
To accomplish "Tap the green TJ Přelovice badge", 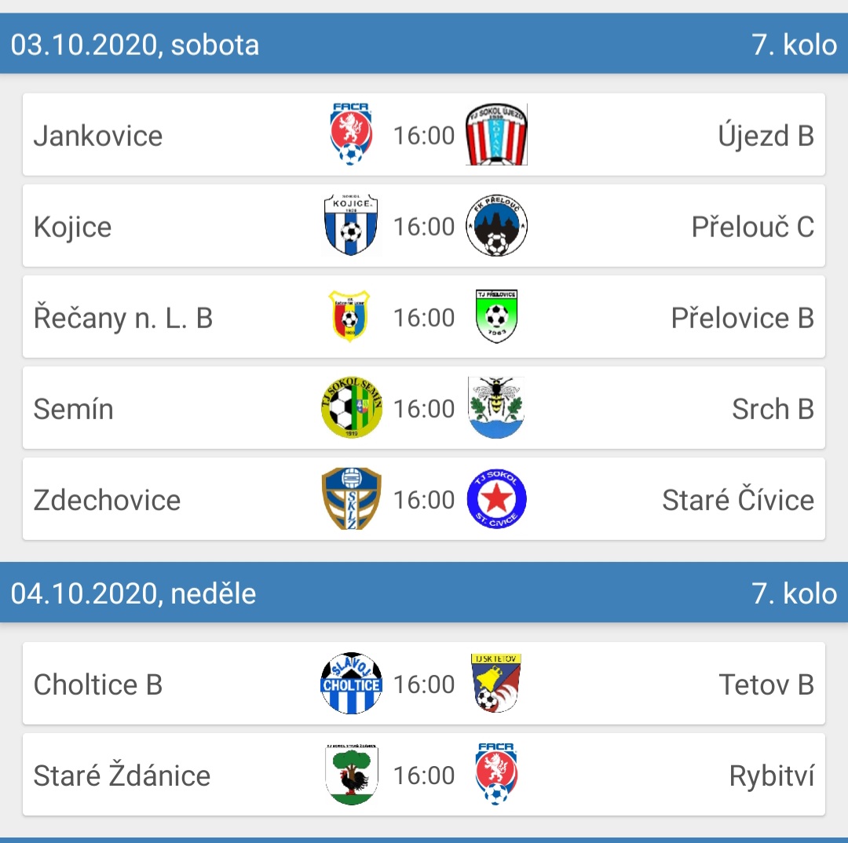I will point(496,316).
